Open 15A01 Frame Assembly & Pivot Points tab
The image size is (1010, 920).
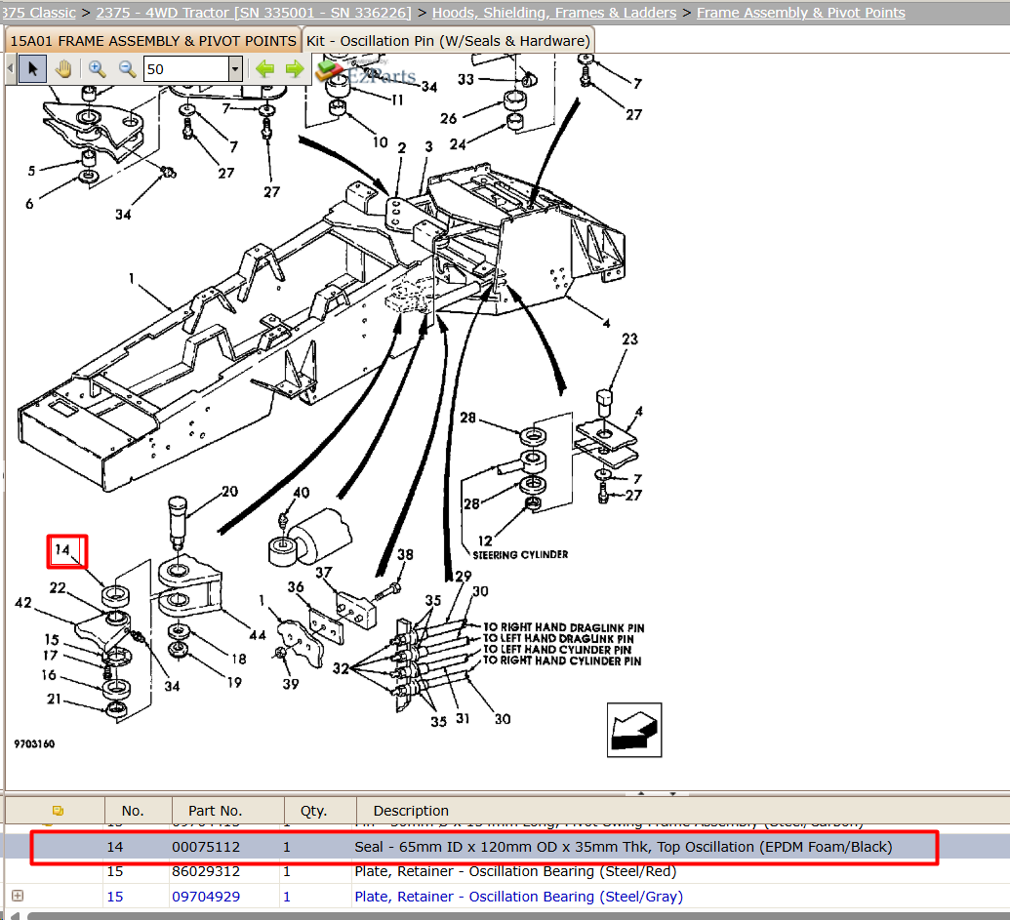[x=152, y=41]
